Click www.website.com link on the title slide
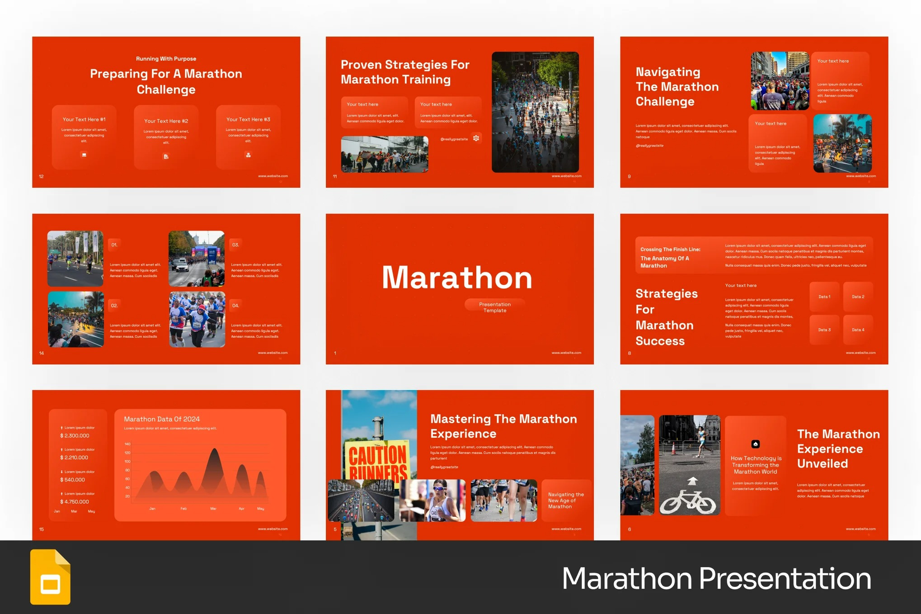The width and height of the screenshot is (921, 614). tap(566, 353)
